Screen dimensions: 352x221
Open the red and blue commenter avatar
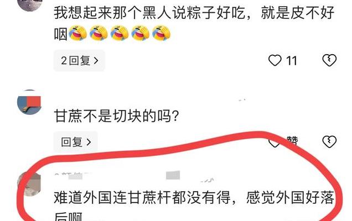tap(29, 102)
